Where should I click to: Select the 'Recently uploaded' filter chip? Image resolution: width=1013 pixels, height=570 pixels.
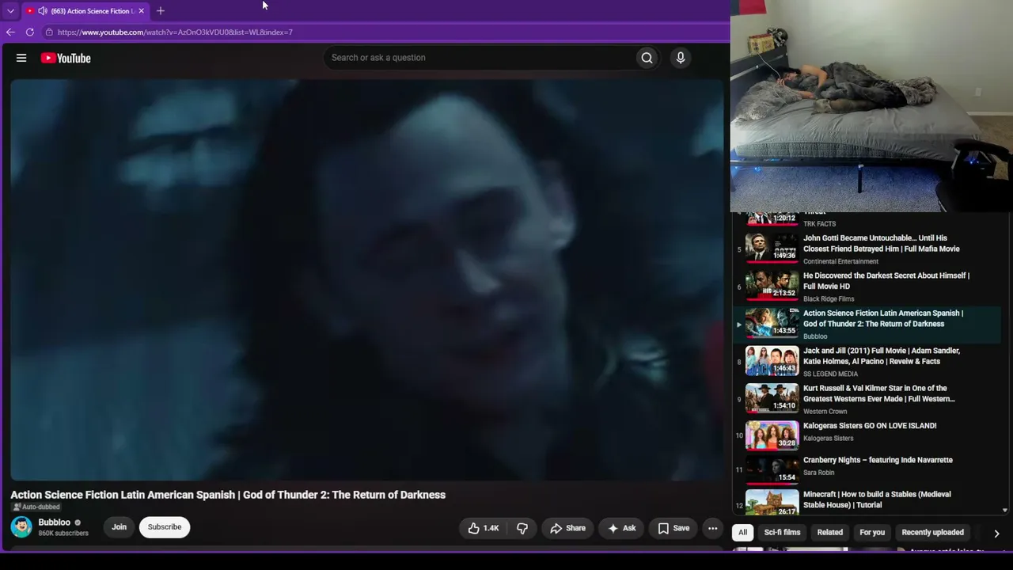pos(932,533)
